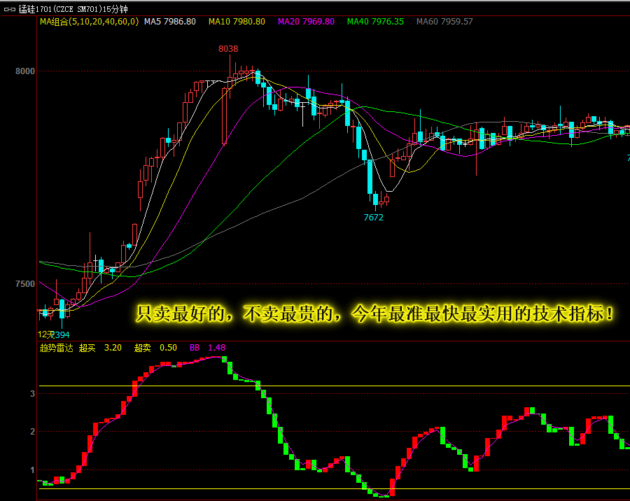Click the 7672 low price marker
This screenshot has width=630, height=501.
pos(374,218)
